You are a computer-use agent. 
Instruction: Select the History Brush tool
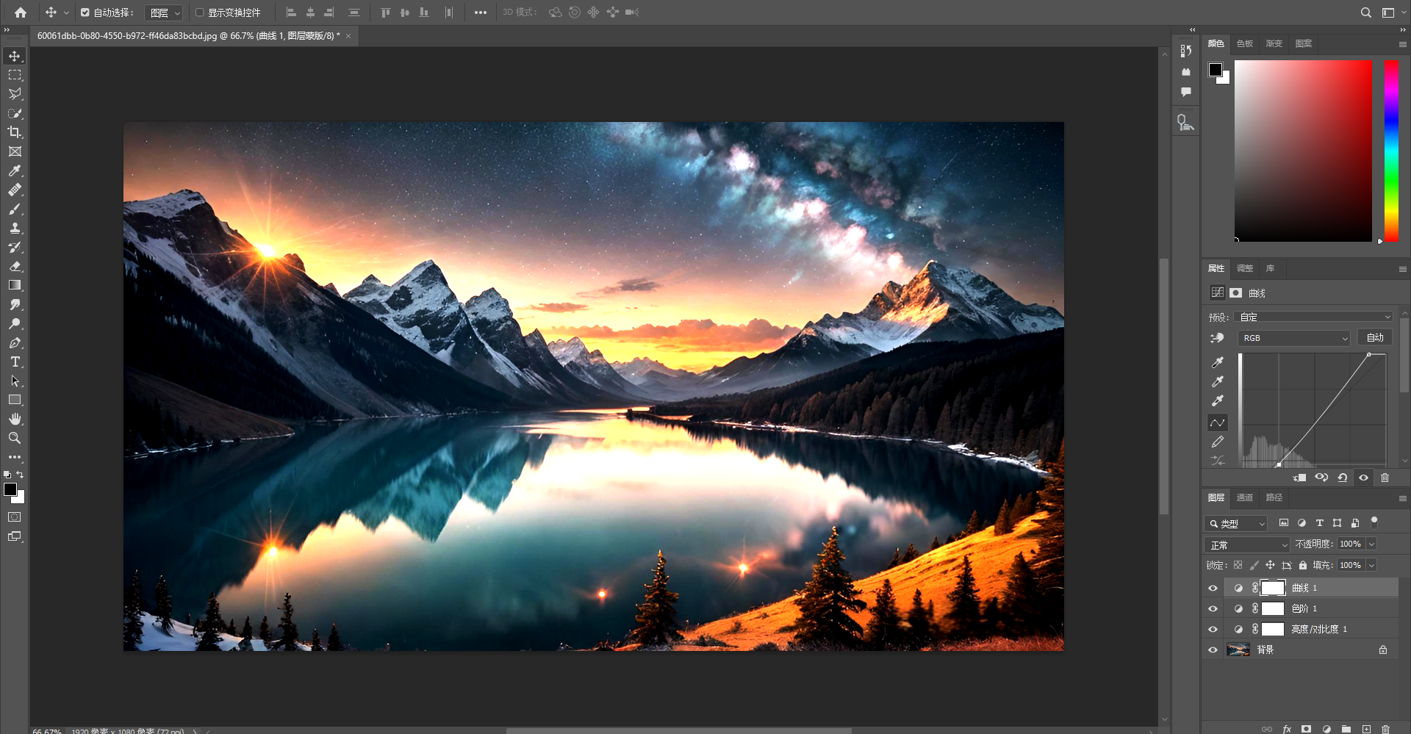(x=15, y=247)
